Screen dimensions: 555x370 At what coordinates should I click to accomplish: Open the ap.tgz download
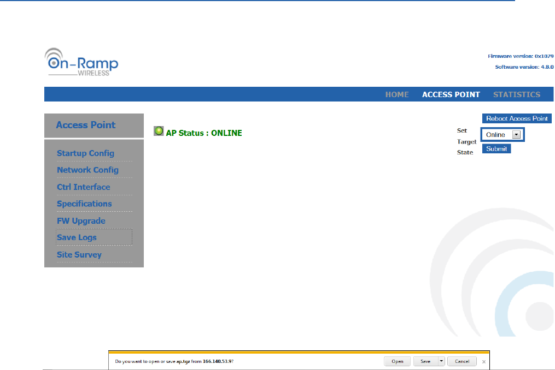[397, 361]
